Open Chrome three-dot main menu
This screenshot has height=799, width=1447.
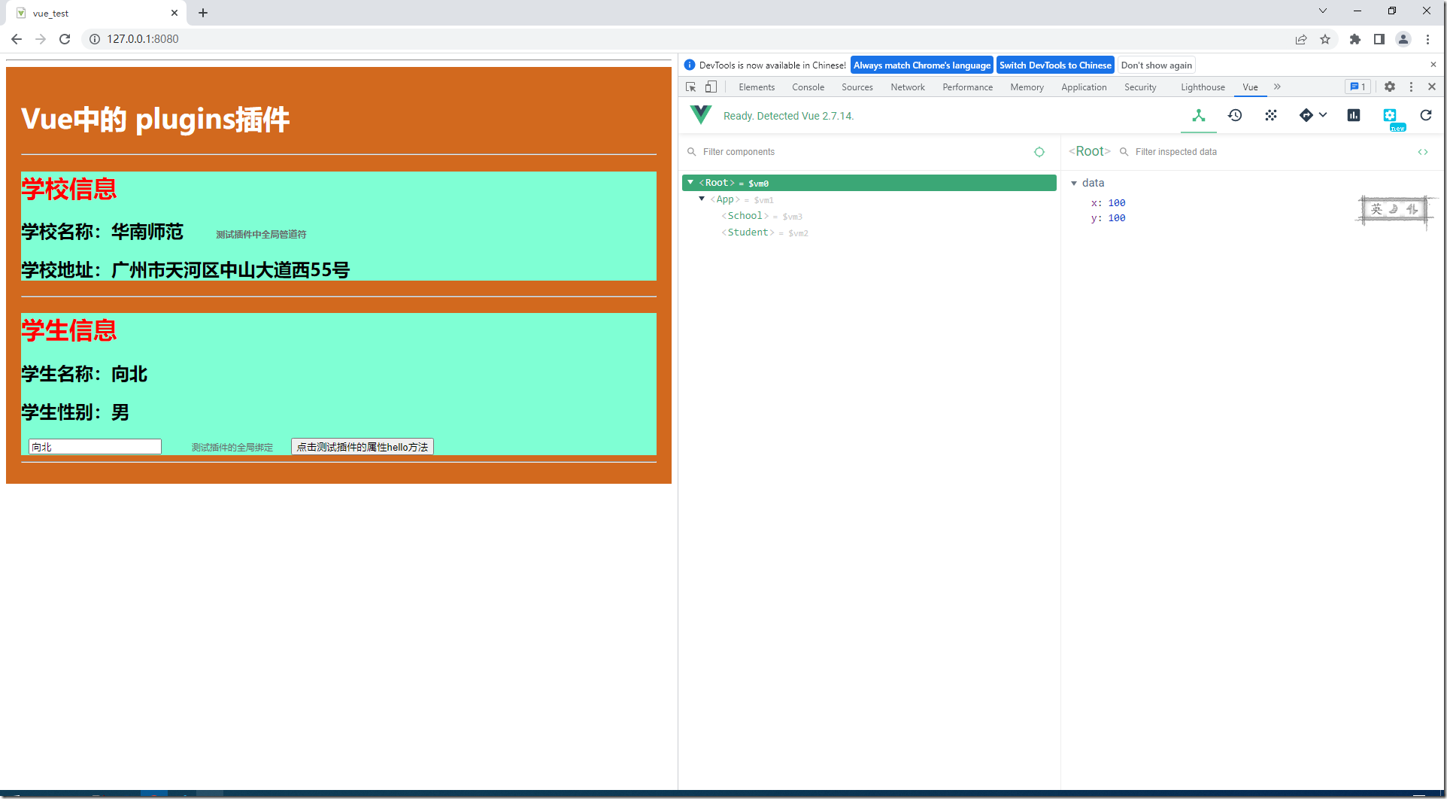[x=1427, y=39]
